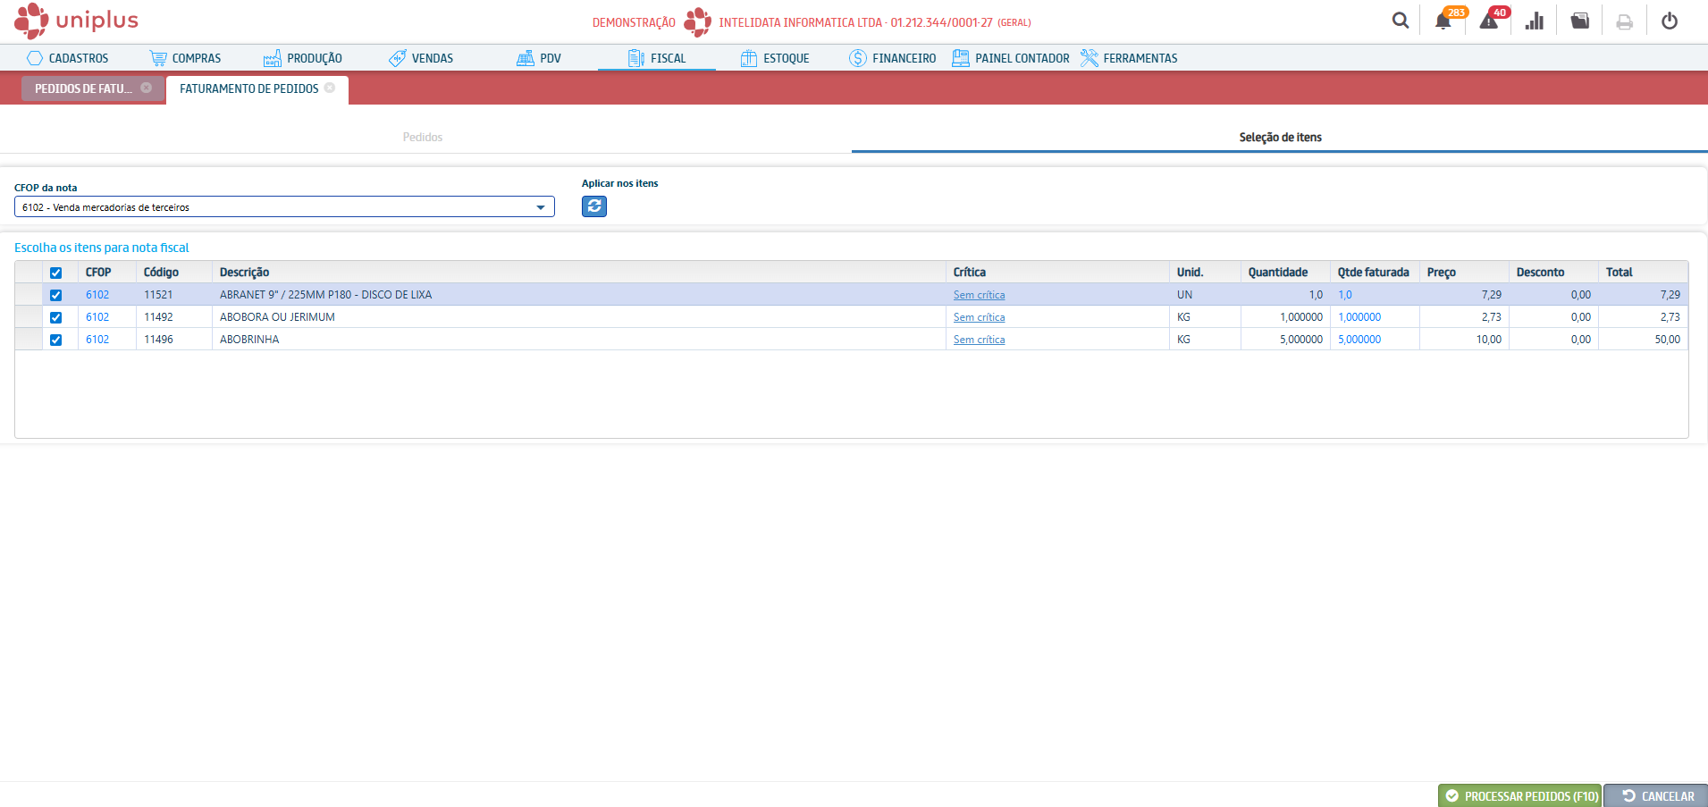Open Sem crítica link for ABRANET row
1708x807 pixels.
[x=979, y=295]
